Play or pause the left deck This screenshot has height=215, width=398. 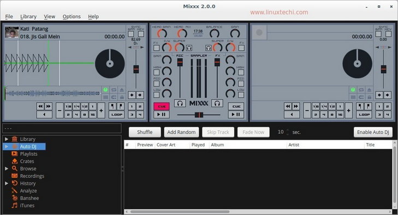pyautogui.click(x=162, y=115)
